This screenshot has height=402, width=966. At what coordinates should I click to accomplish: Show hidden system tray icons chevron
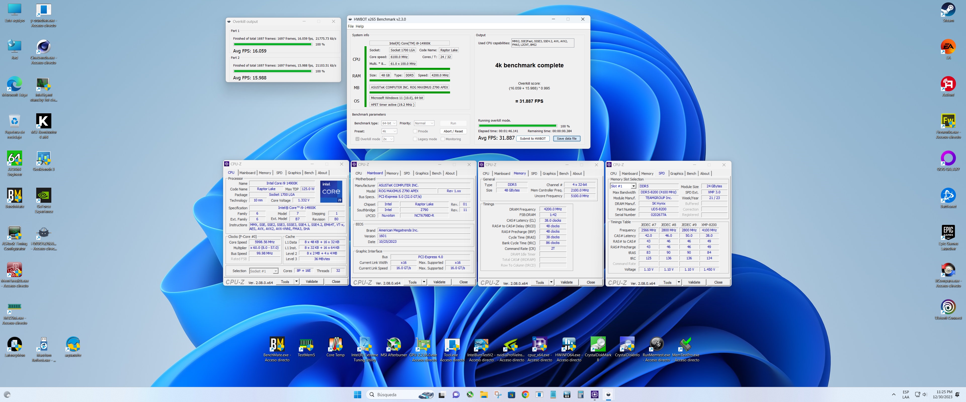894,394
